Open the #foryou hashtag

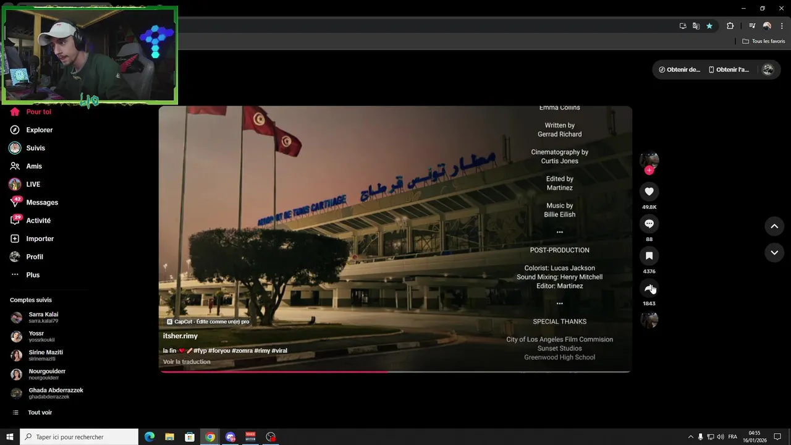[219, 351]
